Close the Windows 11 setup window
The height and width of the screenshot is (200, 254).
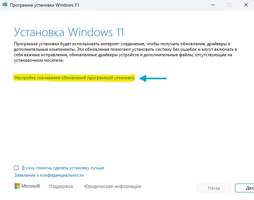246,5
